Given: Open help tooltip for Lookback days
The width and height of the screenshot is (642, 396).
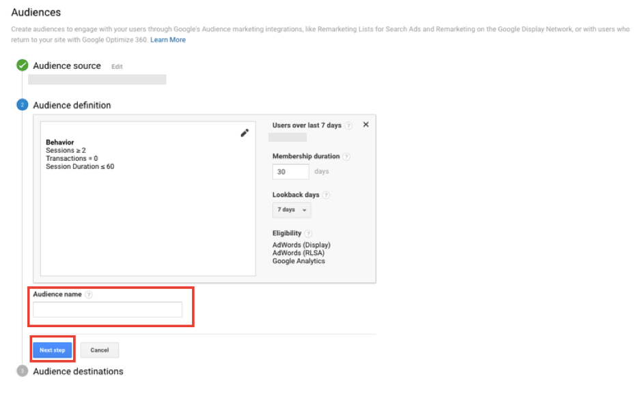Looking at the screenshot, I should [x=326, y=195].
